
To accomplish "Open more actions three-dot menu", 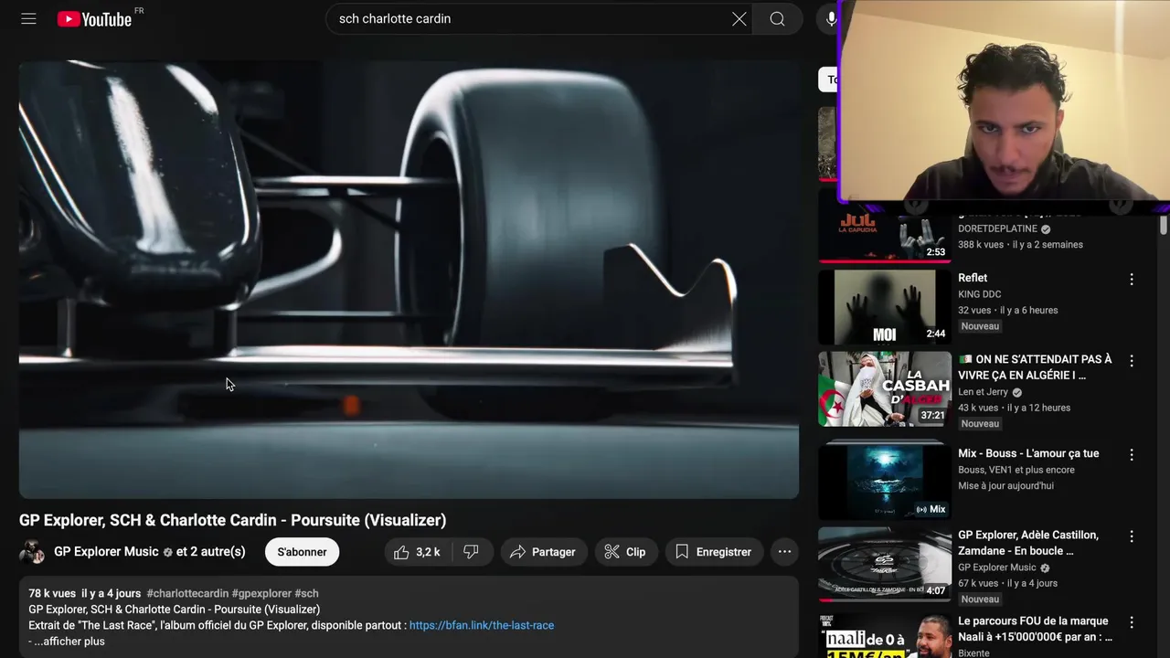I will point(784,552).
